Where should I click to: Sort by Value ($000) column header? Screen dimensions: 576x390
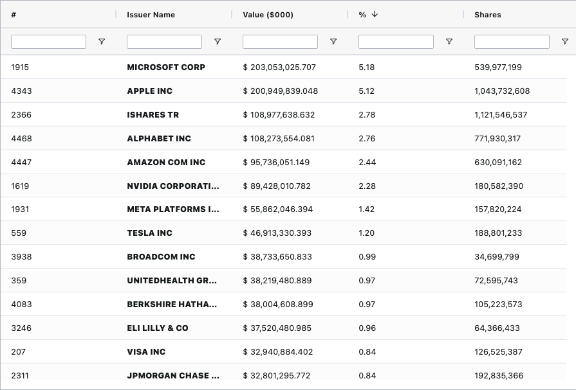[x=268, y=15]
